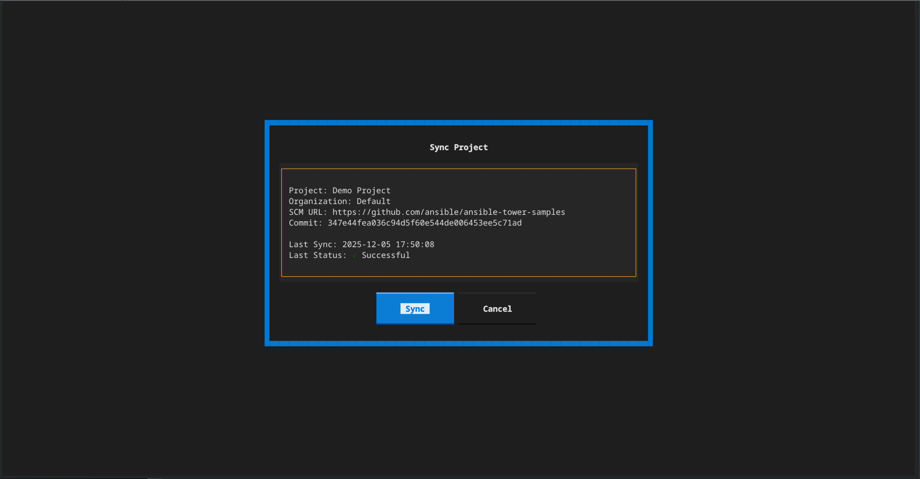Click the Cancel button
This screenshot has height=479, width=920.
tap(497, 308)
